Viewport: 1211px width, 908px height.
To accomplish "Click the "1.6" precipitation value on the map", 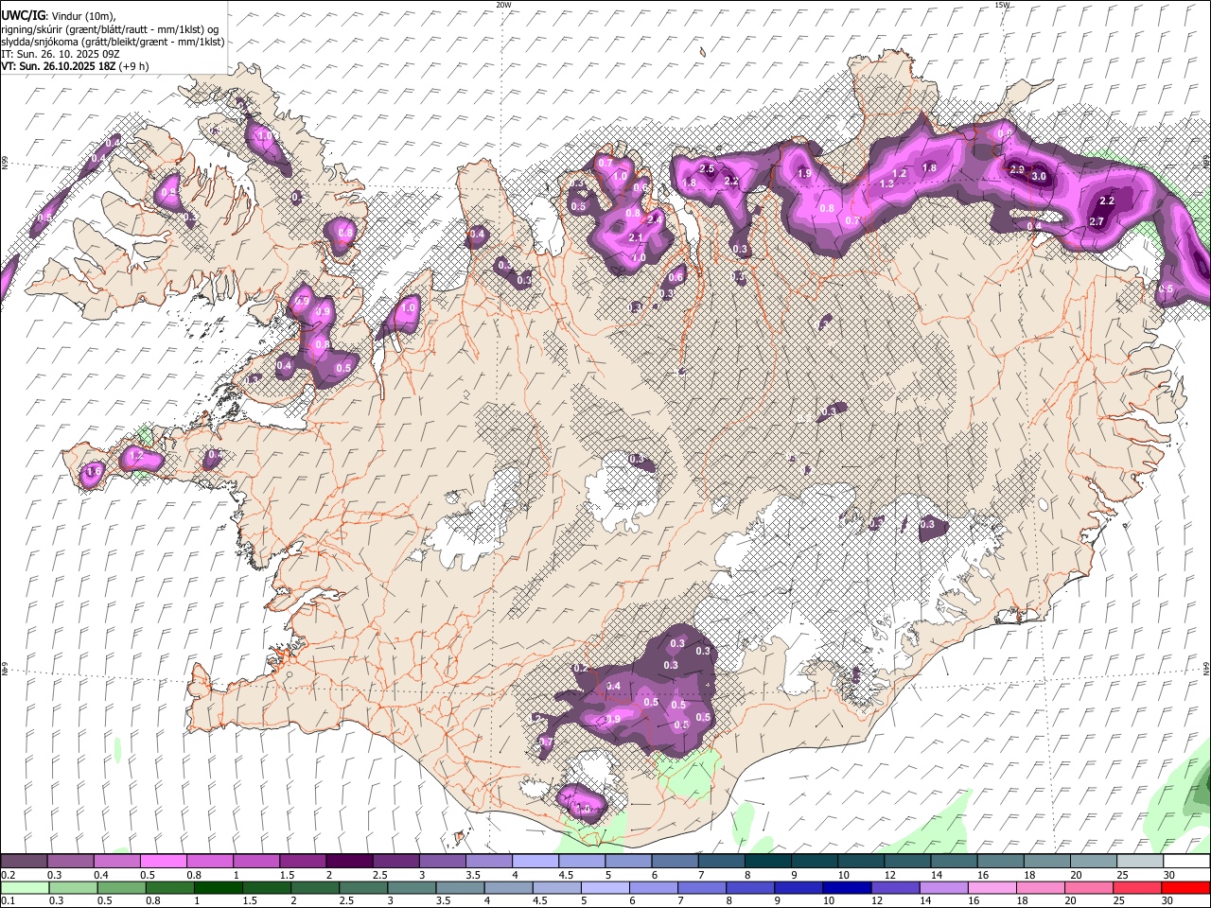I will (x=93, y=471).
